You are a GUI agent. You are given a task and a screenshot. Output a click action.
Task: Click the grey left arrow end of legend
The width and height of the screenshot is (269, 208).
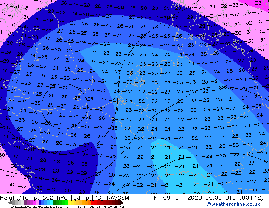tap(9, 202)
